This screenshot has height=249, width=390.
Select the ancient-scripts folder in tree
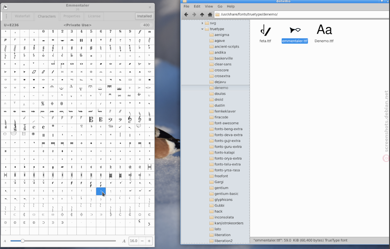(x=227, y=47)
